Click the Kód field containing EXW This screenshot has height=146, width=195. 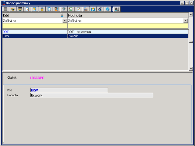[x=69, y=90]
